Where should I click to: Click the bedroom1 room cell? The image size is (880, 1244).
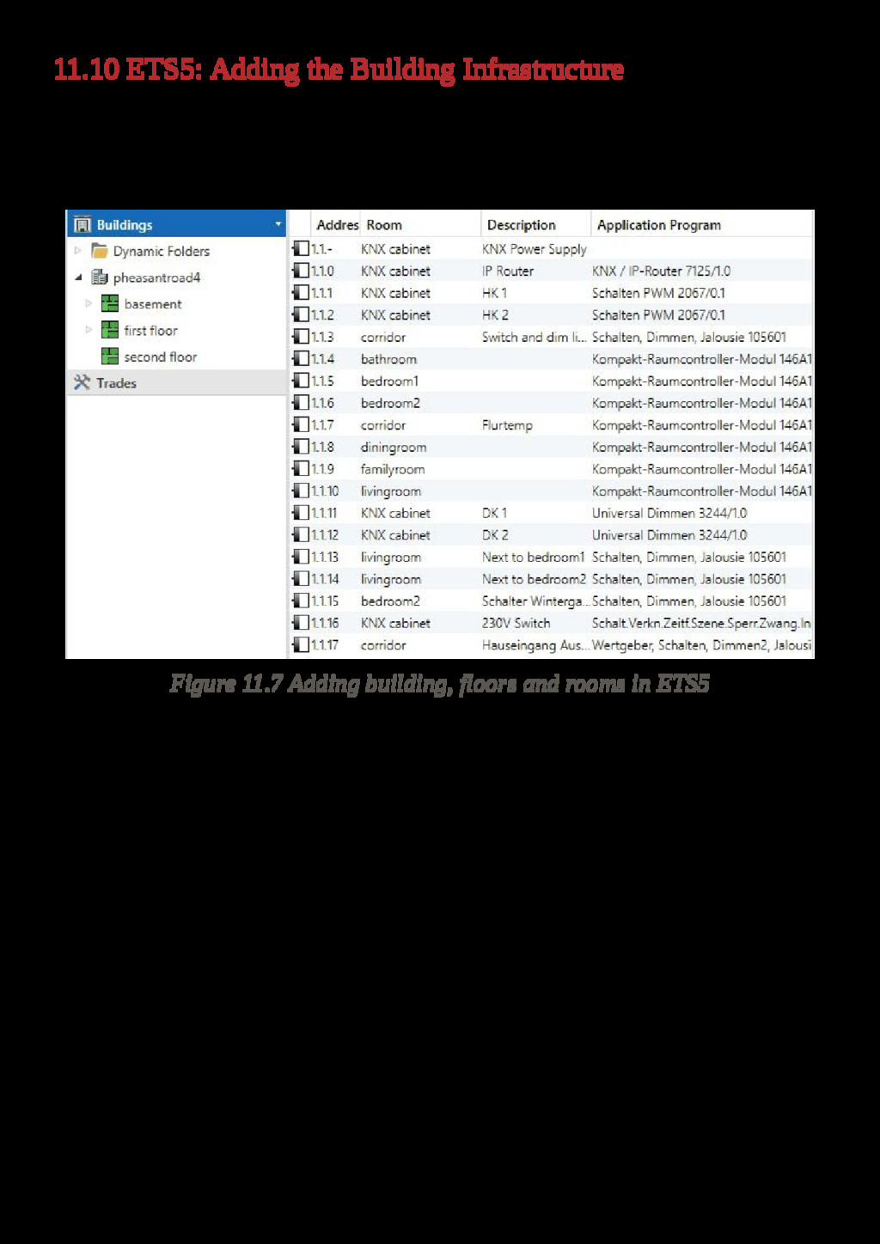tap(389, 381)
